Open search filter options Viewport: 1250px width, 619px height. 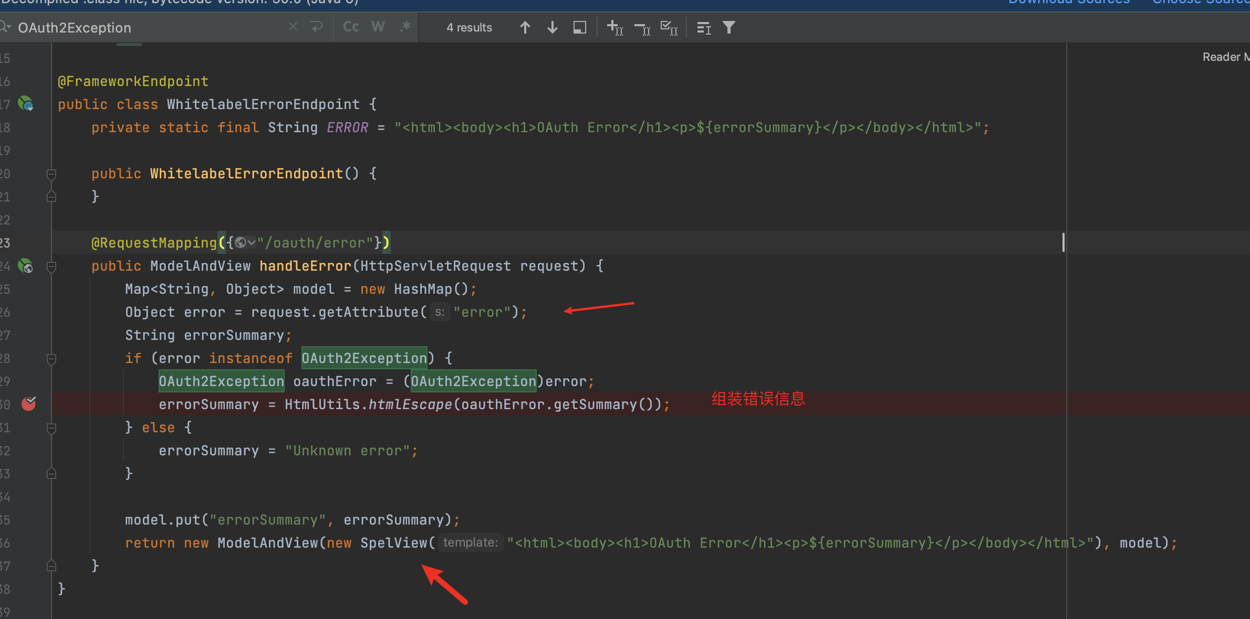coord(729,27)
